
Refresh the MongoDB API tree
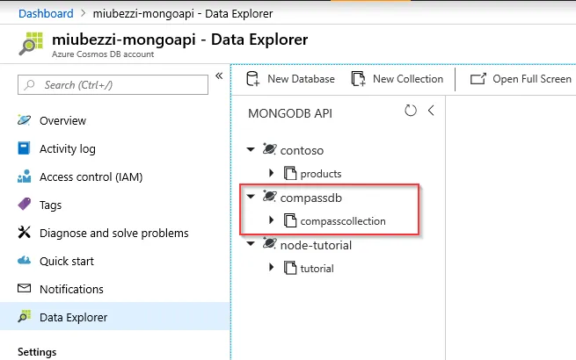pos(411,111)
